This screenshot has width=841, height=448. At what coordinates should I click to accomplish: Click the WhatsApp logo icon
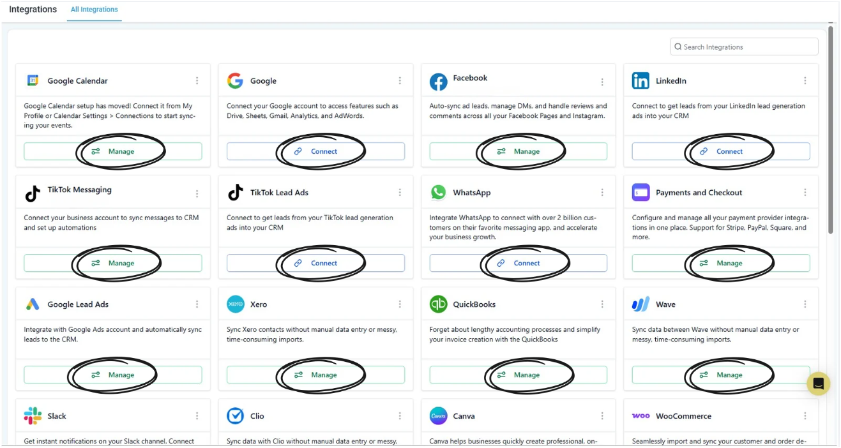coord(438,192)
